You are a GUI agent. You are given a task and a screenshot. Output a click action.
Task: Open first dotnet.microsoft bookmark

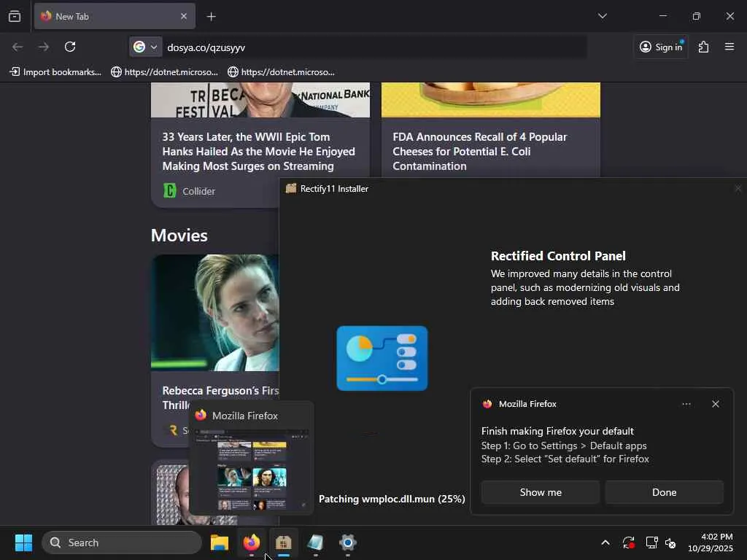(x=164, y=72)
